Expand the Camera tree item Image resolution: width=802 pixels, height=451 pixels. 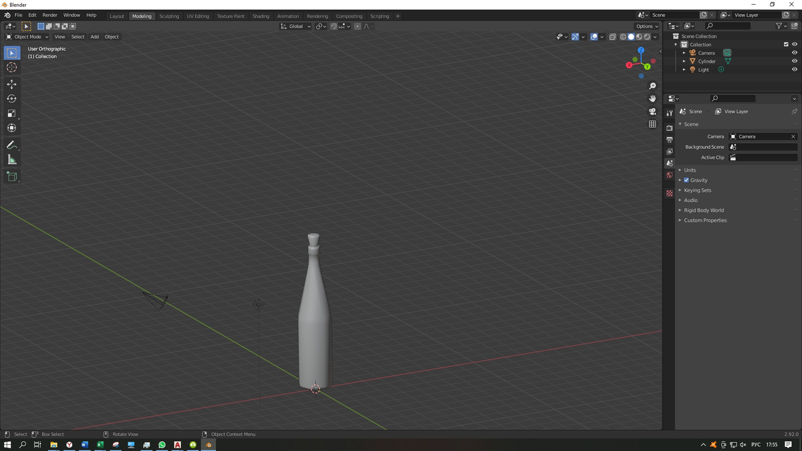[x=684, y=53]
